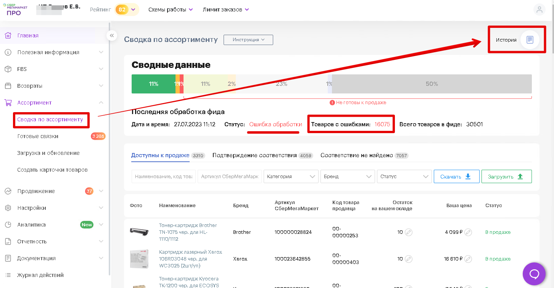The image size is (554, 288).
Task: Click the red error icon near Не готовы к продаже
Action: point(332,103)
